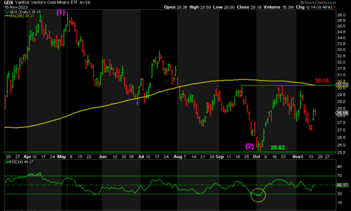
Task: Click the 25.5 price axis label
Action: (x=341, y=153)
